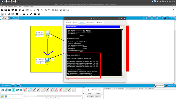Pick the green Octal cable
Screen dimensions: 176x99
tap(65, 90)
